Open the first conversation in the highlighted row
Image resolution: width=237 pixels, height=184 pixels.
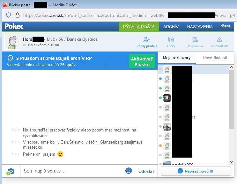pyautogui.click(x=193, y=69)
